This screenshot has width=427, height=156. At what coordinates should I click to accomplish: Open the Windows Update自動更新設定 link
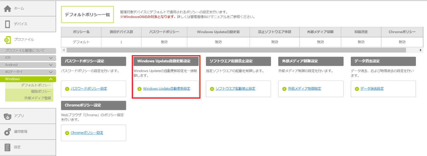pyautogui.click(x=167, y=89)
